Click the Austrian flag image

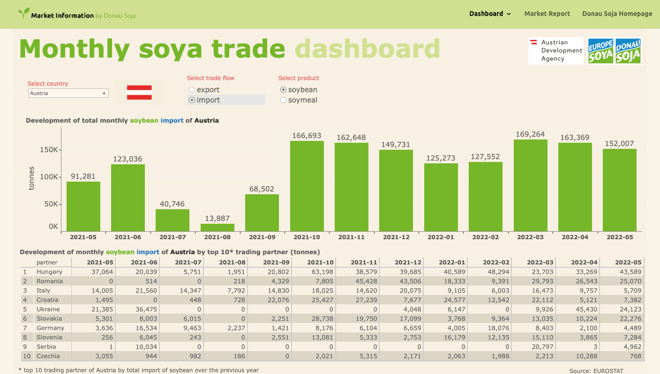(x=139, y=92)
